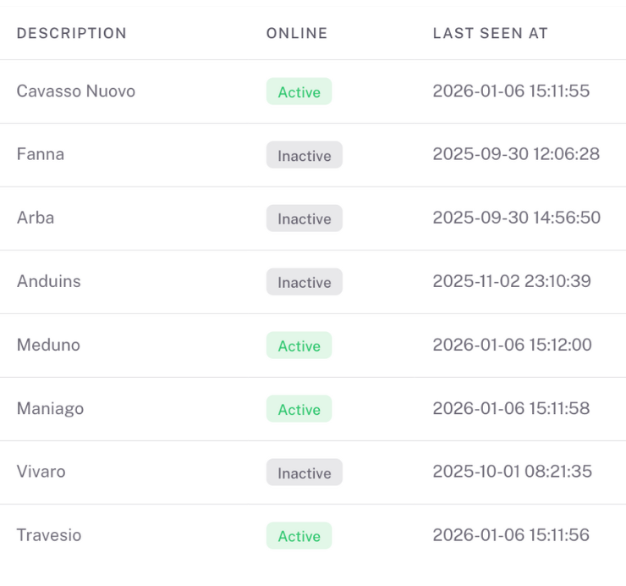Click Vivaro's Inactive status badge
626x586 pixels.
pyautogui.click(x=304, y=473)
